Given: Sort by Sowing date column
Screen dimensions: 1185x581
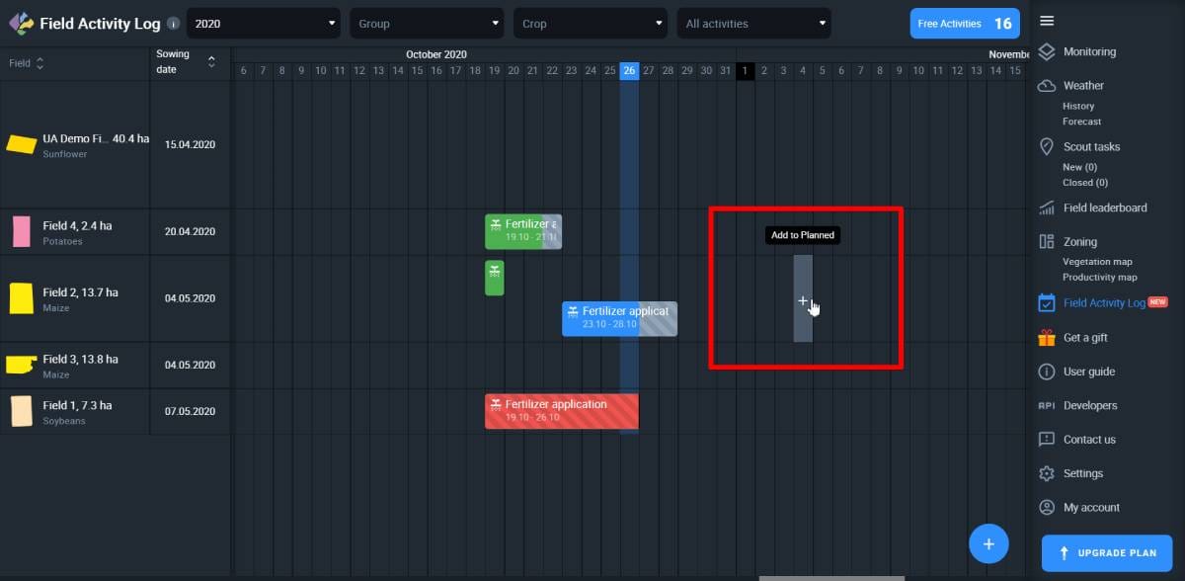Looking at the screenshot, I should [210, 62].
